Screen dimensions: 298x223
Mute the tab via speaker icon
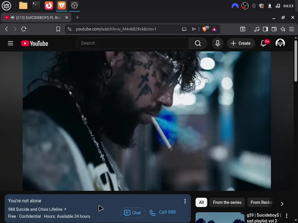click(12, 17)
